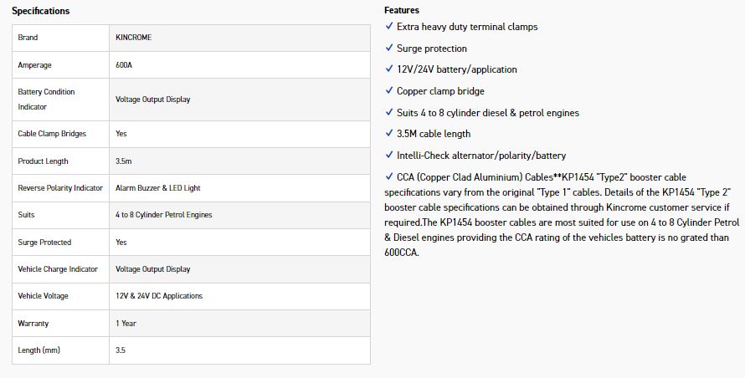Select the Length (mm) row label
This screenshot has width=745, height=378.
click(39, 350)
